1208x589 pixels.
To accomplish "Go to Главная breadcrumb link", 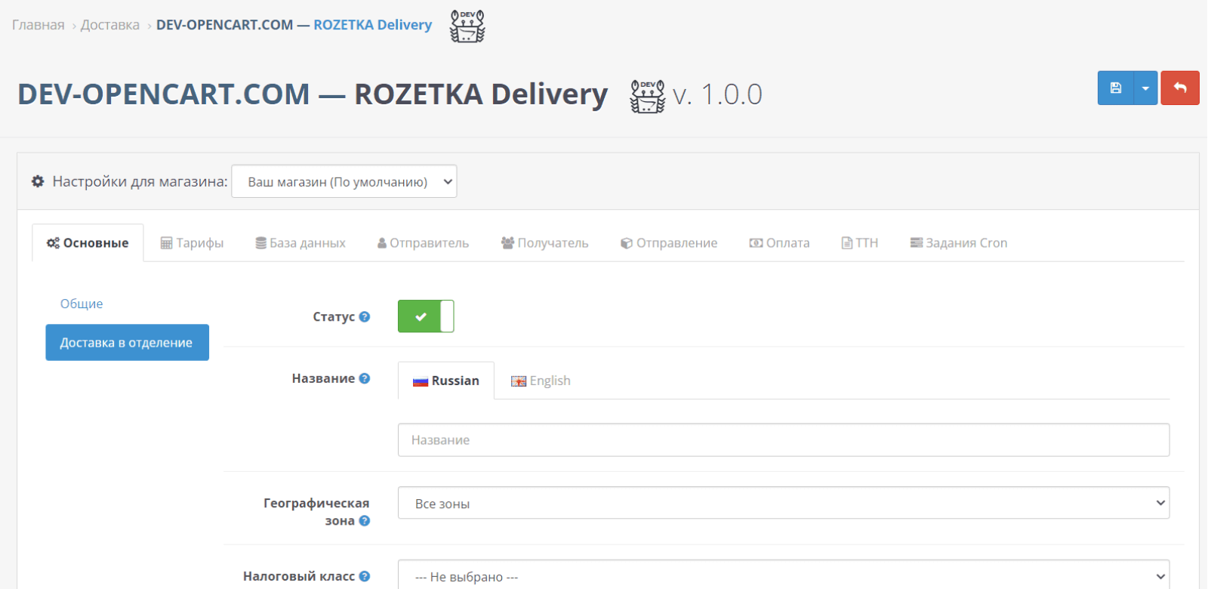I will [39, 25].
